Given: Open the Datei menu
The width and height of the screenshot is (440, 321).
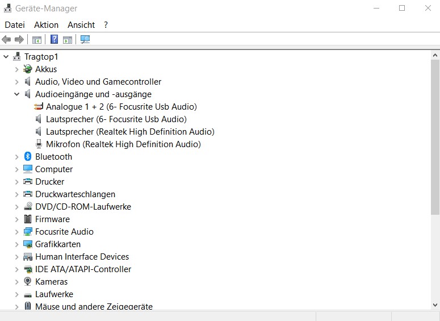Looking at the screenshot, I should pos(15,24).
